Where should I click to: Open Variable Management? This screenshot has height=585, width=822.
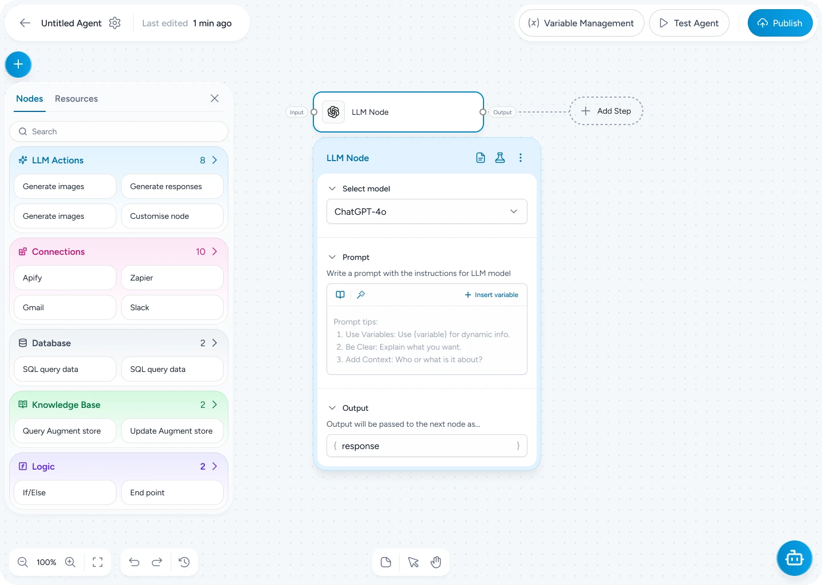click(x=581, y=23)
